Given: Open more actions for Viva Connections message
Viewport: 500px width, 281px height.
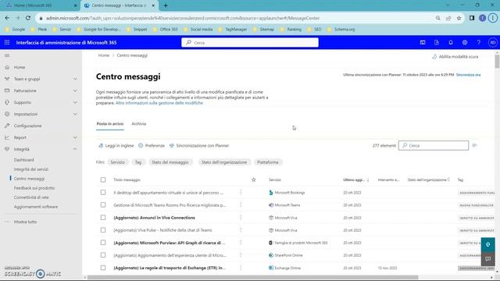Looking at the screenshot, I should (241, 218).
